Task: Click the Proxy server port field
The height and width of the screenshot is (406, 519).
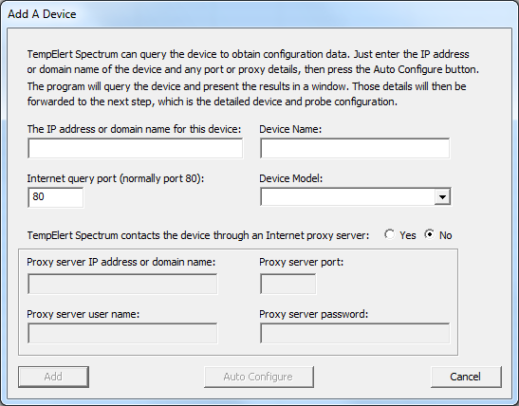Action: pos(288,284)
